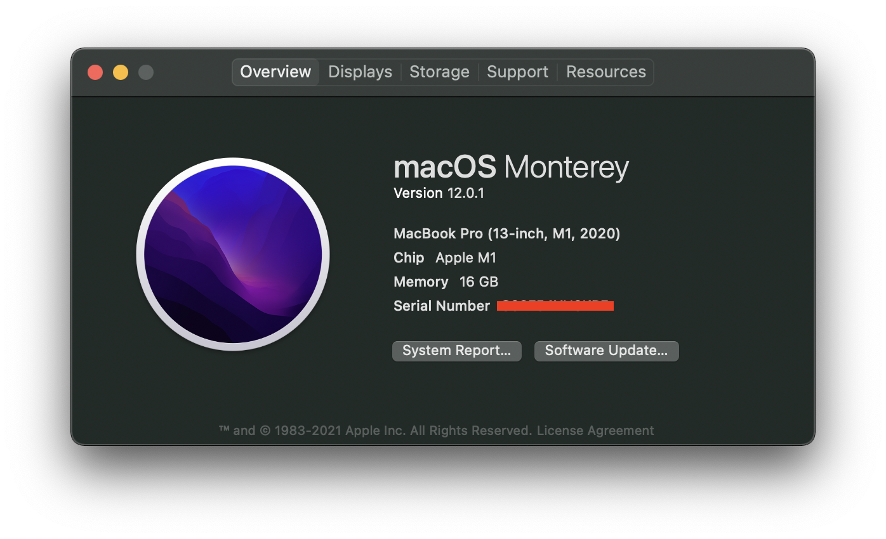Minimize the window with the yellow button
This screenshot has width=886, height=539.
coord(121,72)
